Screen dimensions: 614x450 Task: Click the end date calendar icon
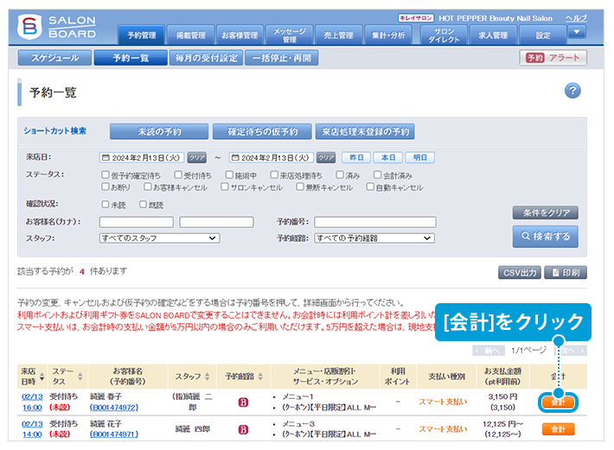pos(233,158)
